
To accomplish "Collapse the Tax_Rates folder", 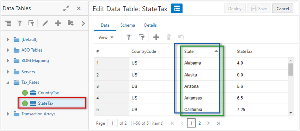I will (x=8, y=83).
